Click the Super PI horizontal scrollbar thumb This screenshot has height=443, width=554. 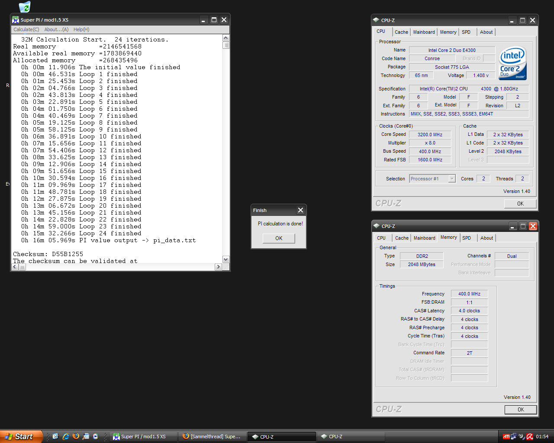[x=22, y=267]
